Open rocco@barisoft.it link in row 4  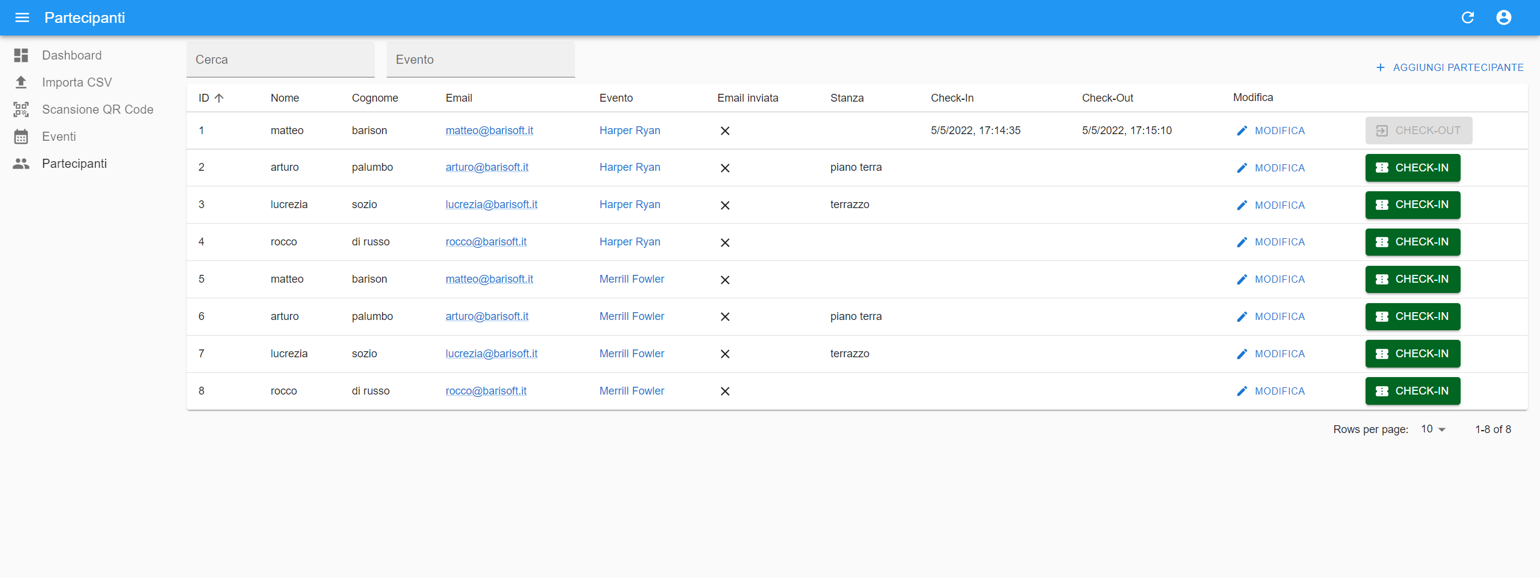point(485,242)
